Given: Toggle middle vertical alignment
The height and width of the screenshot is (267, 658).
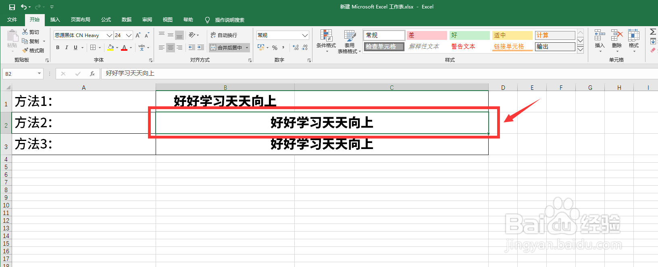Looking at the screenshot, I should pyautogui.click(x=171, y=35).
